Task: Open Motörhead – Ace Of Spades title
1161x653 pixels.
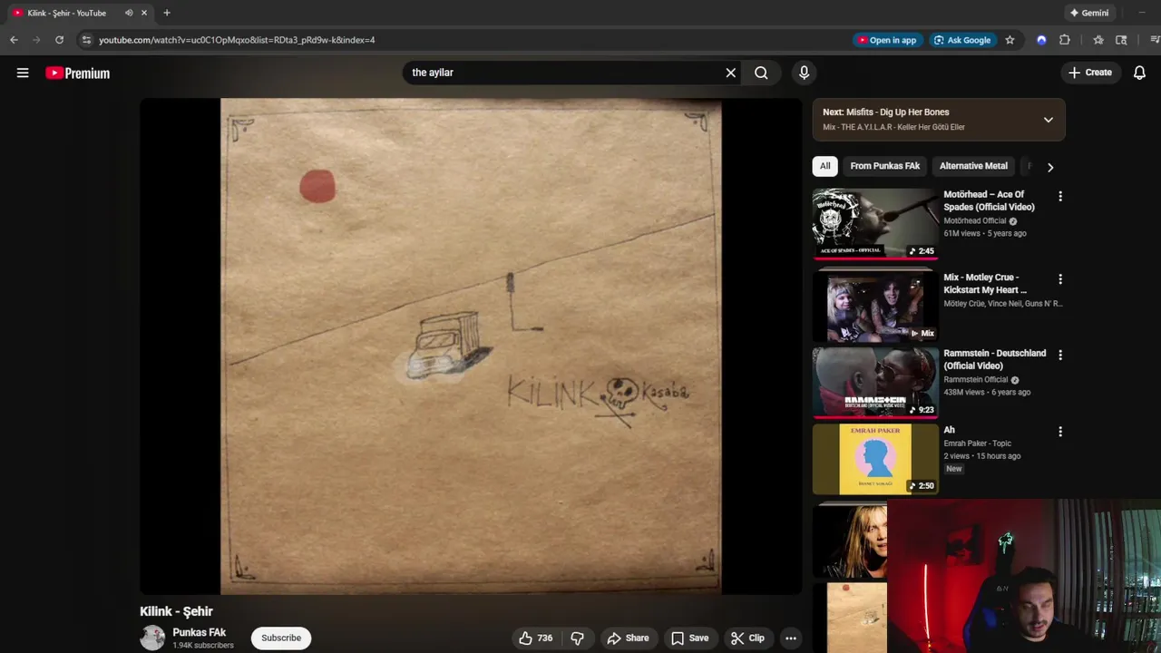Action: pos(989,200)
